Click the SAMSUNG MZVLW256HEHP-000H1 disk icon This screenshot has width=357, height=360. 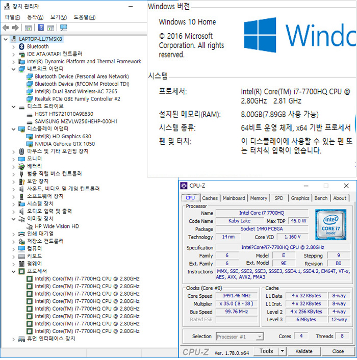30,122
